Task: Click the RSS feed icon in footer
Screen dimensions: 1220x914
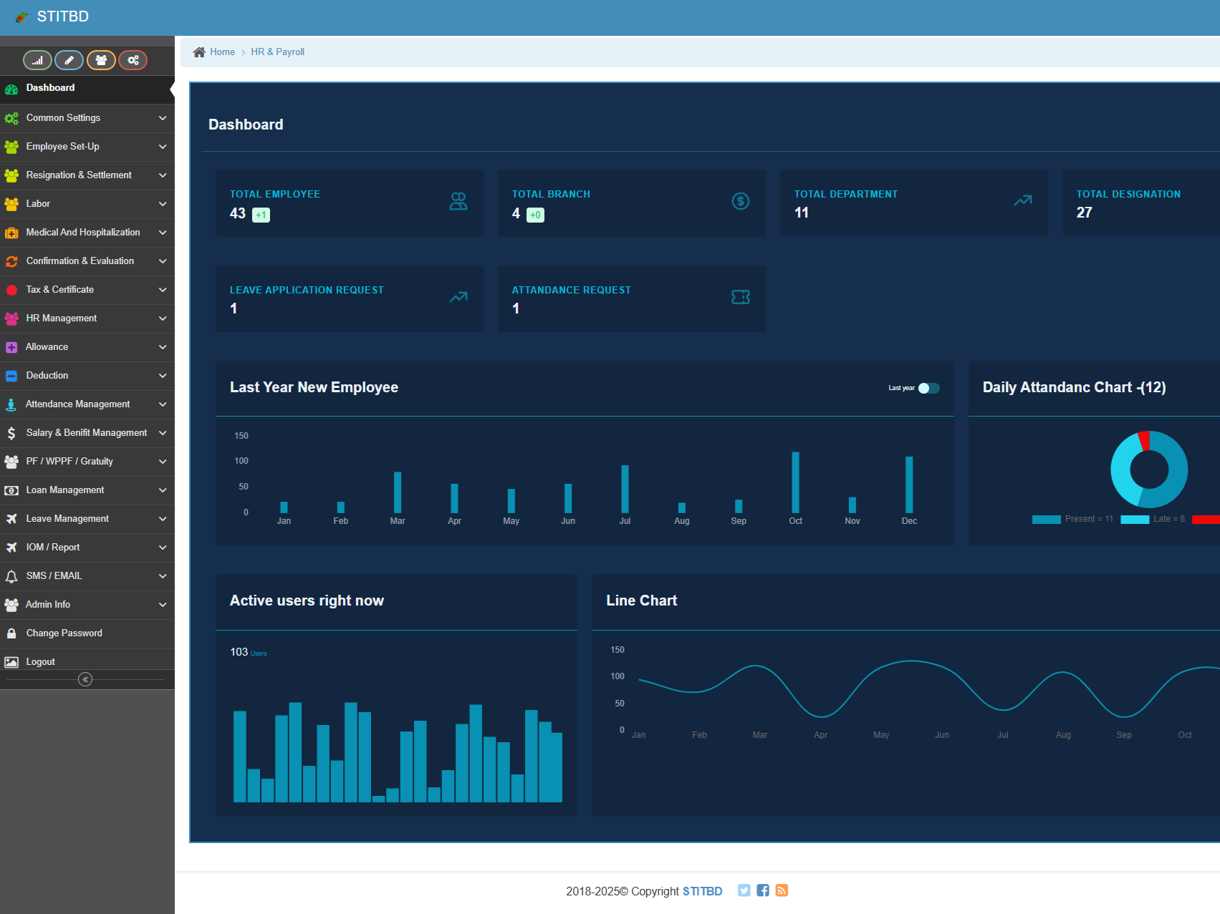Action: (x=782, y=890)
